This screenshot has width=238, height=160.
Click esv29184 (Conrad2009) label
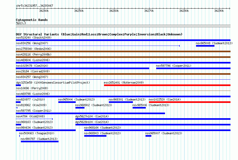coord(33,71)
